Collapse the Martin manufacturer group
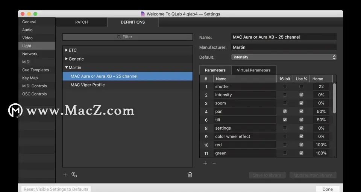The height and width of the screenshot is (192, 361). (66, 68)
